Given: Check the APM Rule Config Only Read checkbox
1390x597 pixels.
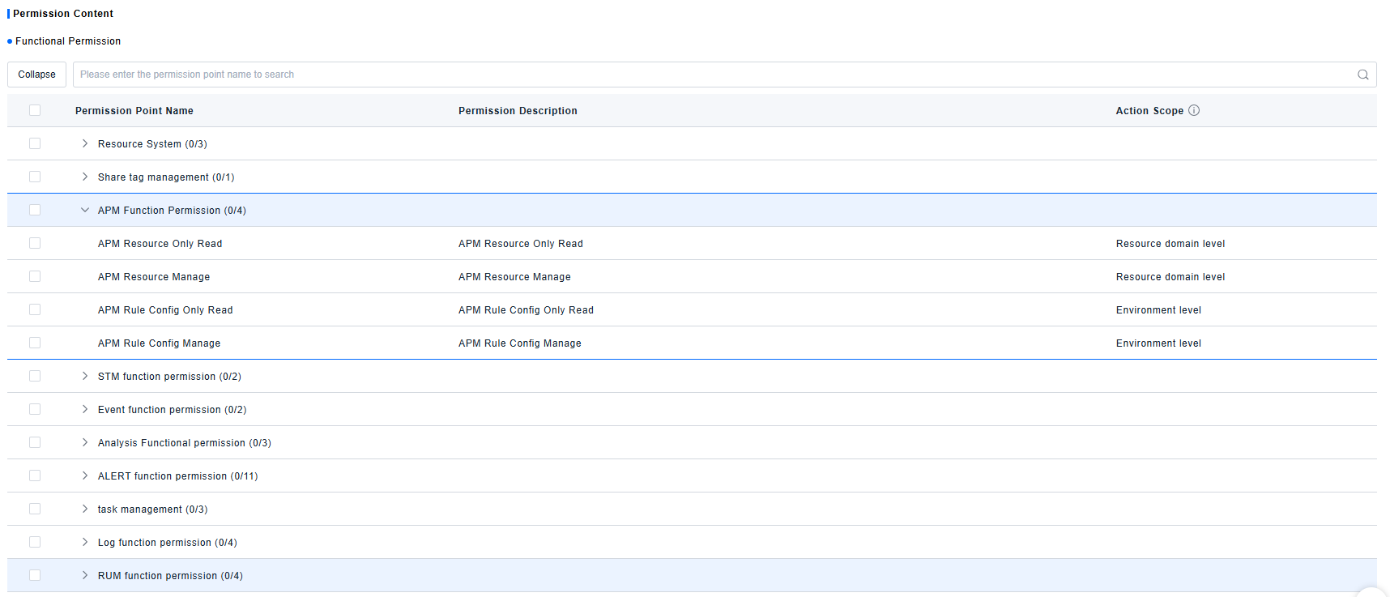Looking at the screenshot, I should click(35, 309).
